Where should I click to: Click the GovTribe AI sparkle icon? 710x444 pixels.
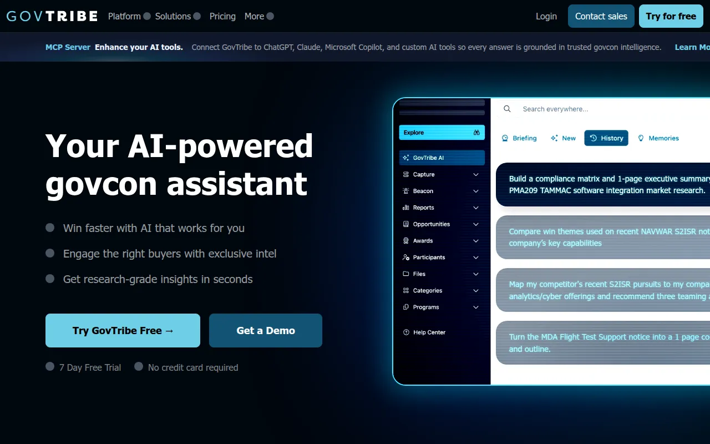[406, 158]
